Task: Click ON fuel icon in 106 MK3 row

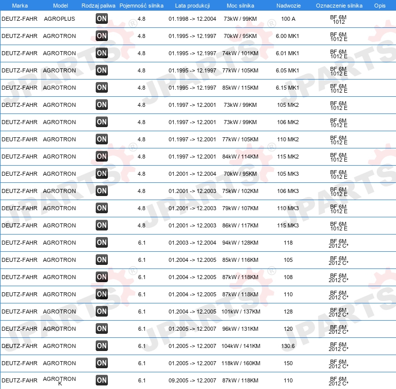Action: pyautogui.click(x=102, y=191)
